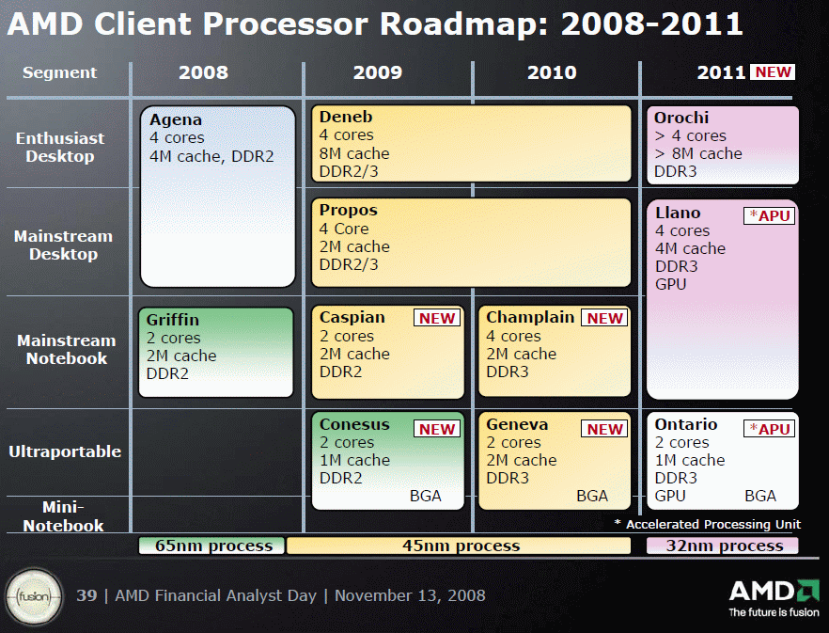Click the NEW badge on Champlain
829x633 pixels.
[604, 318]
